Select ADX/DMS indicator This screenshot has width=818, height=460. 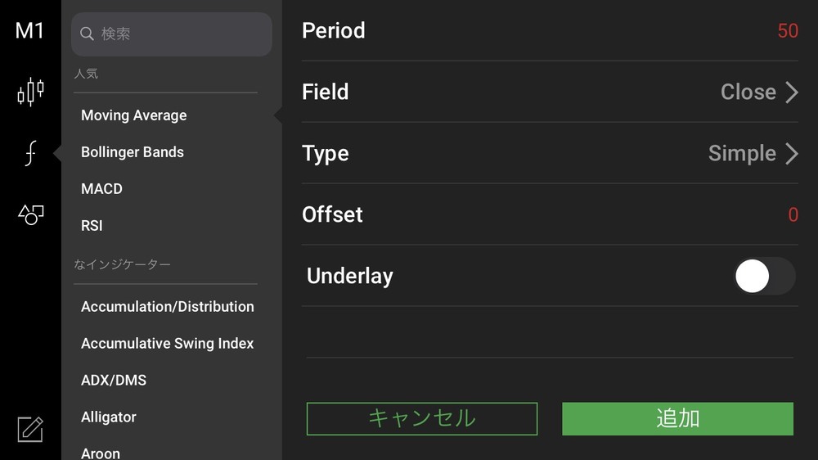[x=114, y=380]
